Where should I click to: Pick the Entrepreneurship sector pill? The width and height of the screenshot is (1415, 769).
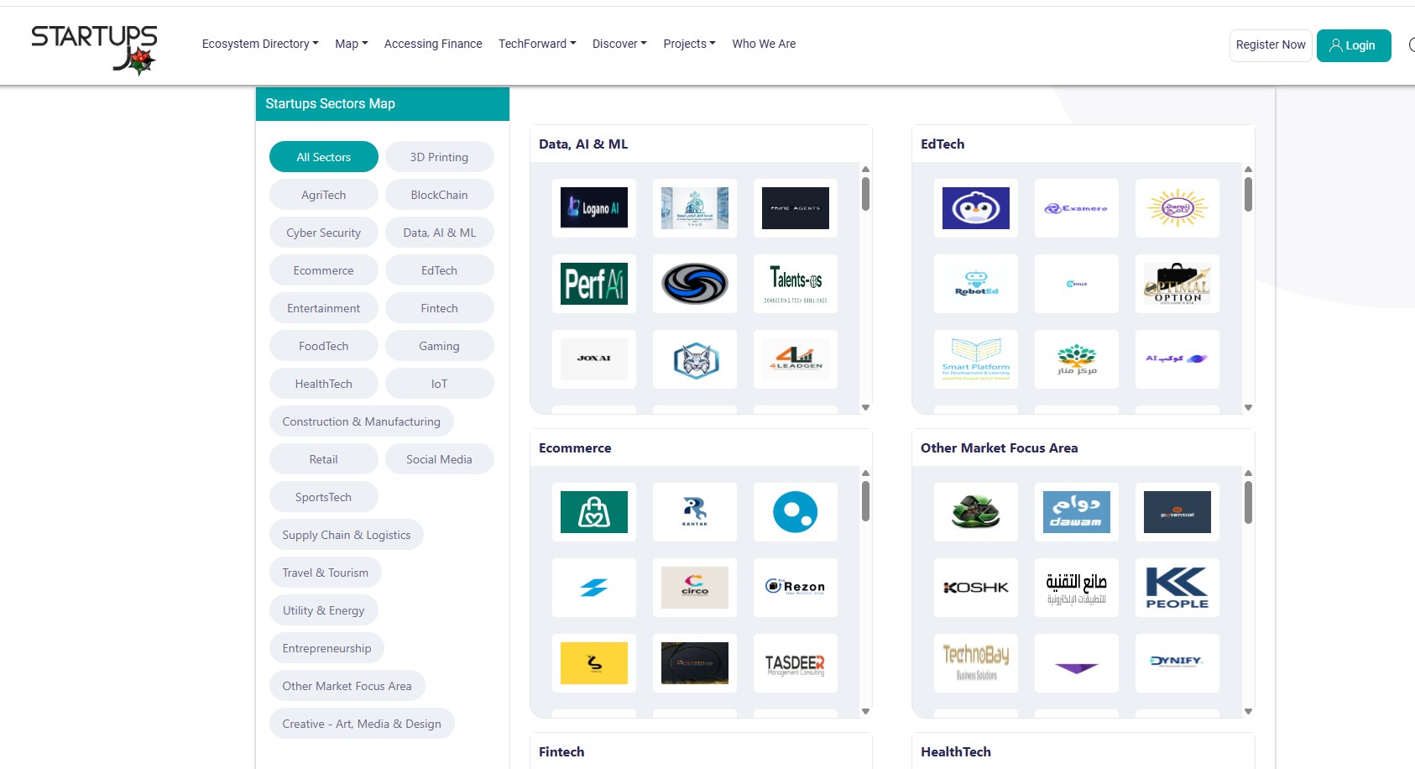[x=326, y=648]
